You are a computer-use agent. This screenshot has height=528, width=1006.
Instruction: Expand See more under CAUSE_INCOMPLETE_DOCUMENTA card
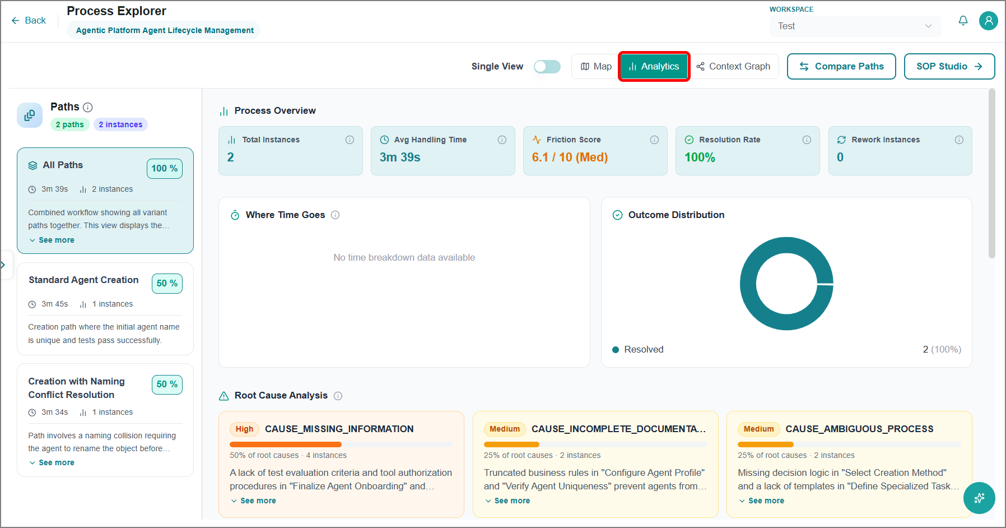(x=507, y=501)
